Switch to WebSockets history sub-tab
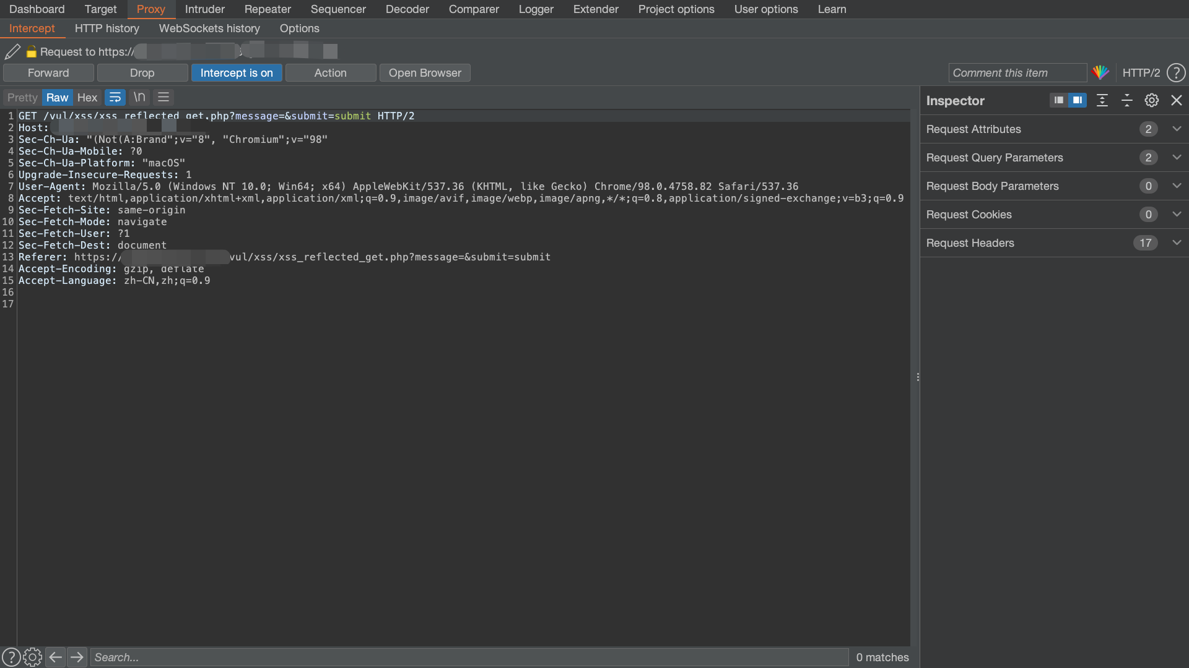 tap(209, 28)
